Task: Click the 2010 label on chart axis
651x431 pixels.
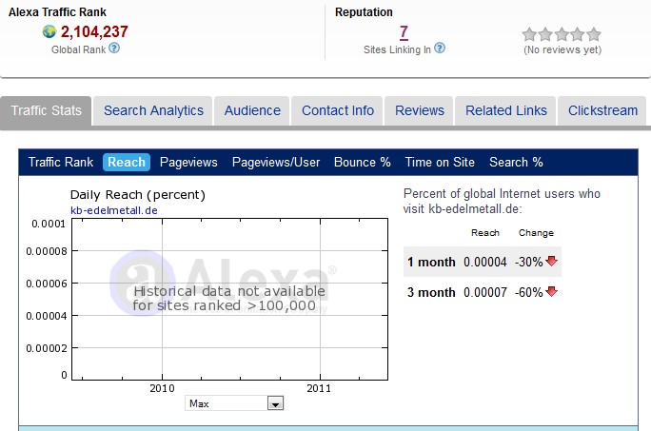Action: pos(162,388)
